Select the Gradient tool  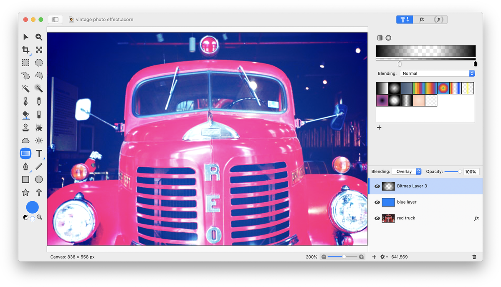point(26,154)
